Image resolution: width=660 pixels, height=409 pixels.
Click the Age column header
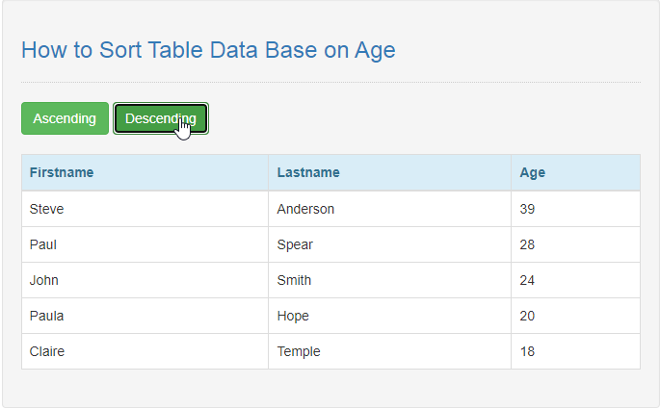click(576, 173)
